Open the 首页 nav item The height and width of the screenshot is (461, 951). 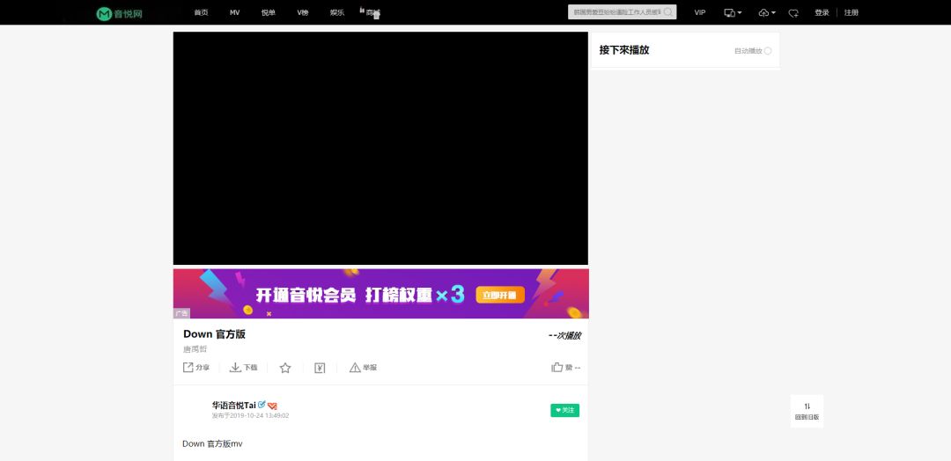tap(201, 12)
